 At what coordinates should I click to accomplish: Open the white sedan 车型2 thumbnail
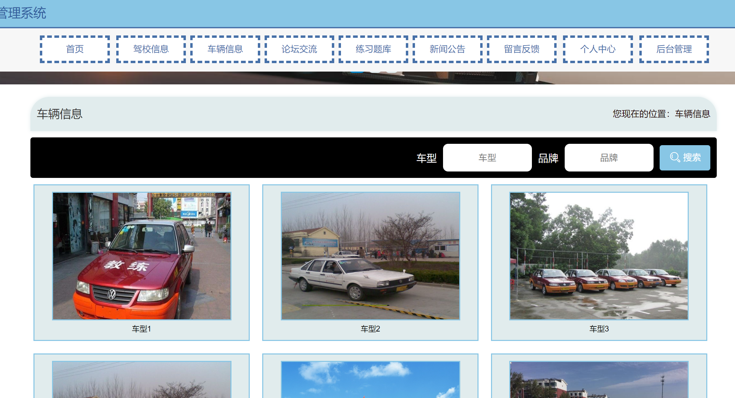(x=370, y=256)
